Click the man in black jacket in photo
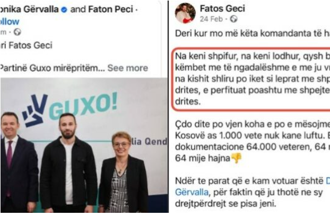 pyautogui.click(x=68, y=163)
